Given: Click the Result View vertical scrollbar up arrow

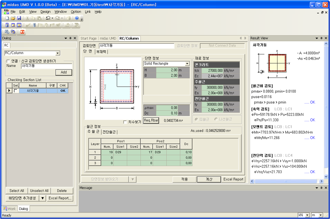Looking at the screenshot, I should click(326, 44).
